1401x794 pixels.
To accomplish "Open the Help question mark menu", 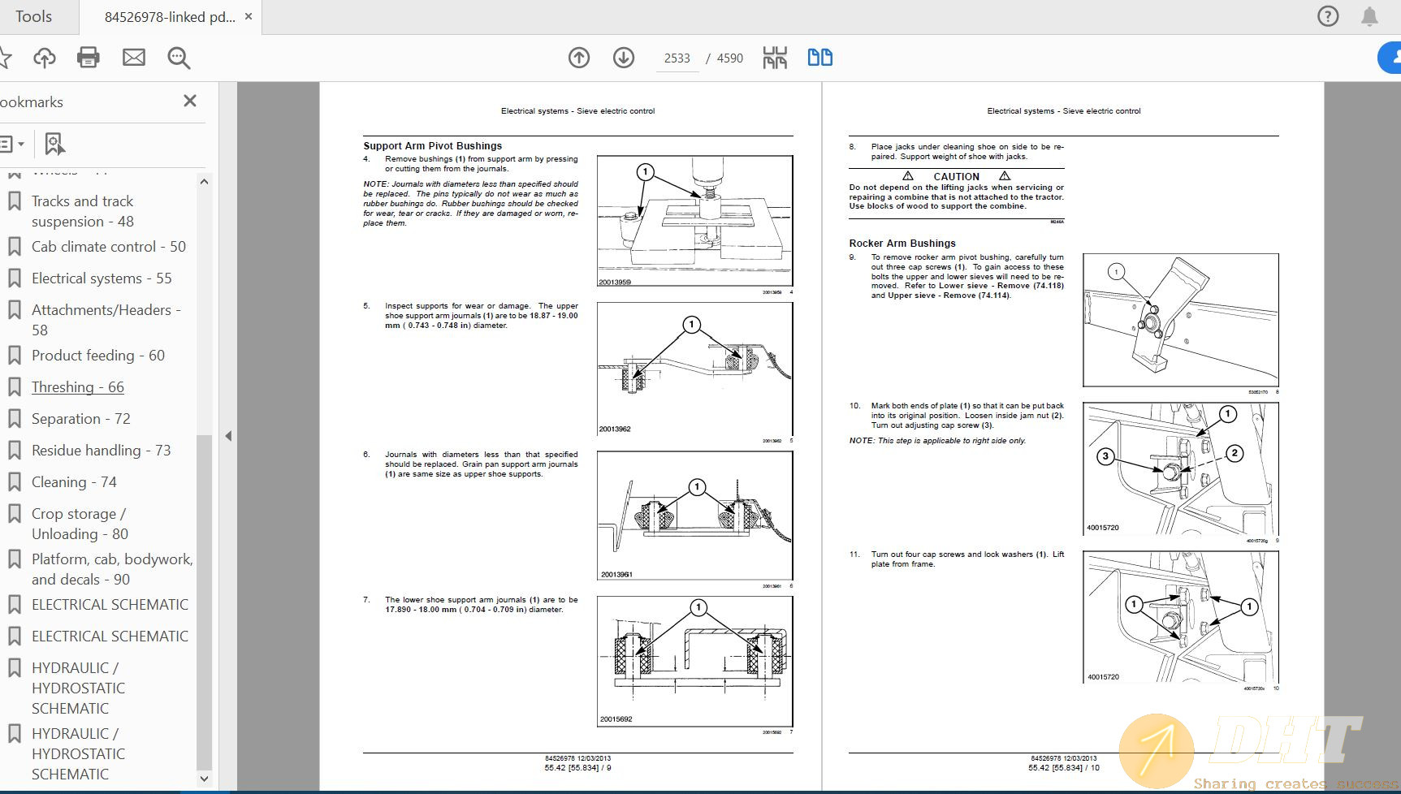I will 1328,16.
